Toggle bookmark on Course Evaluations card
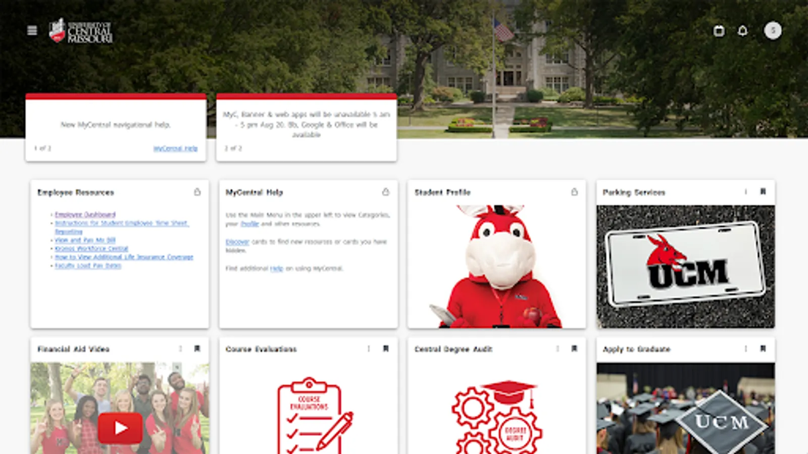This screenshot has height=454, width=808. [386, 349]
